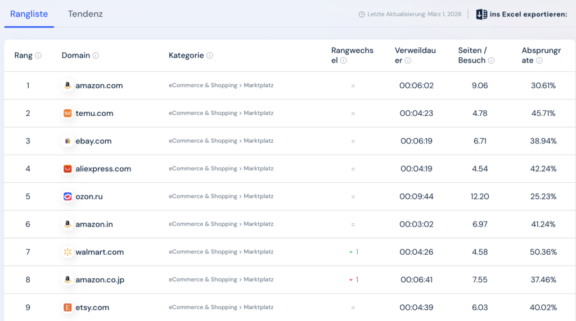Screen dimensions: 576x321
Task: Click the info icon next to Rang
Action: click(x=38, y=56)
